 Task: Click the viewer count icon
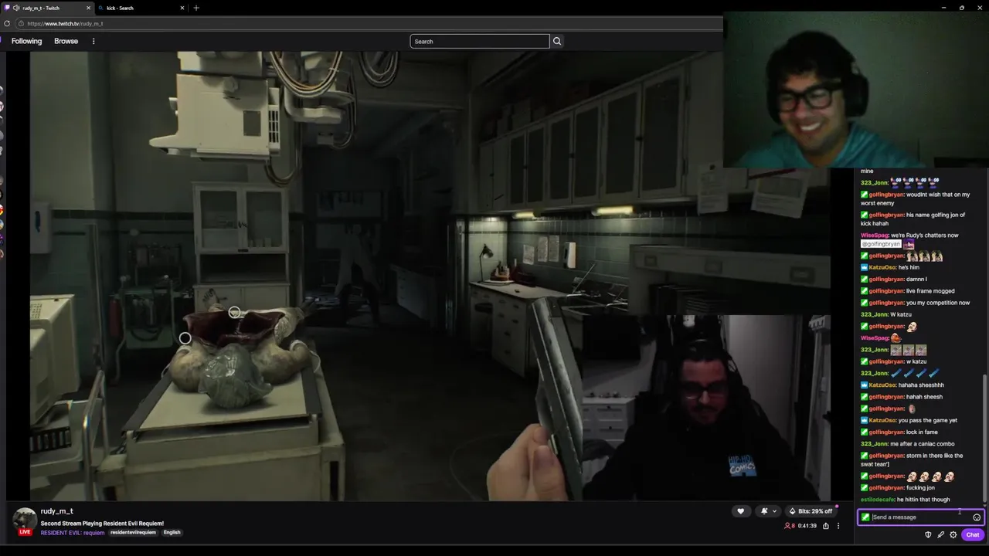point(789,526)
